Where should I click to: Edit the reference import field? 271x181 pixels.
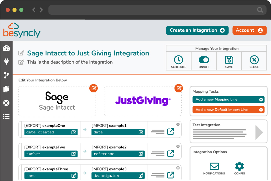pos(141,154)
